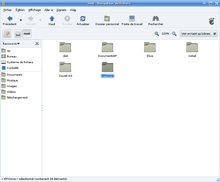220x182 pixels.
Task: Open the Fichier menu
Action: click(8, 10)
